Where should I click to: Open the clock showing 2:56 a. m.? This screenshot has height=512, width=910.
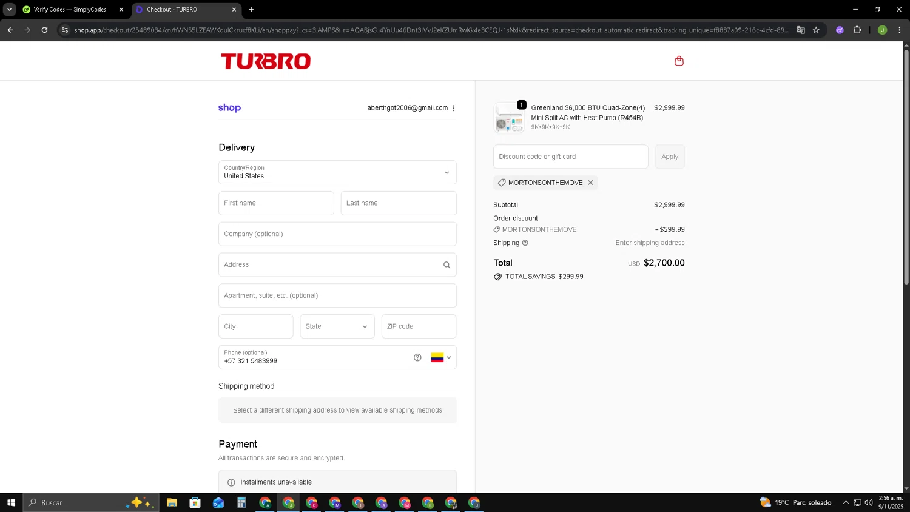(x=891, y=502)
